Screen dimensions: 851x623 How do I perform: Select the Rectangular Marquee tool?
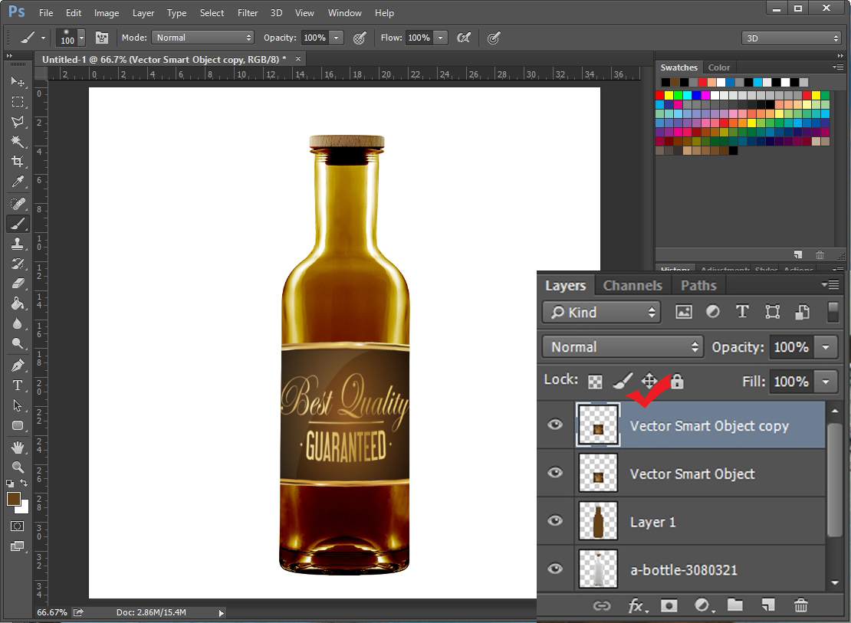pyautogui.click(x=18, y=101)
